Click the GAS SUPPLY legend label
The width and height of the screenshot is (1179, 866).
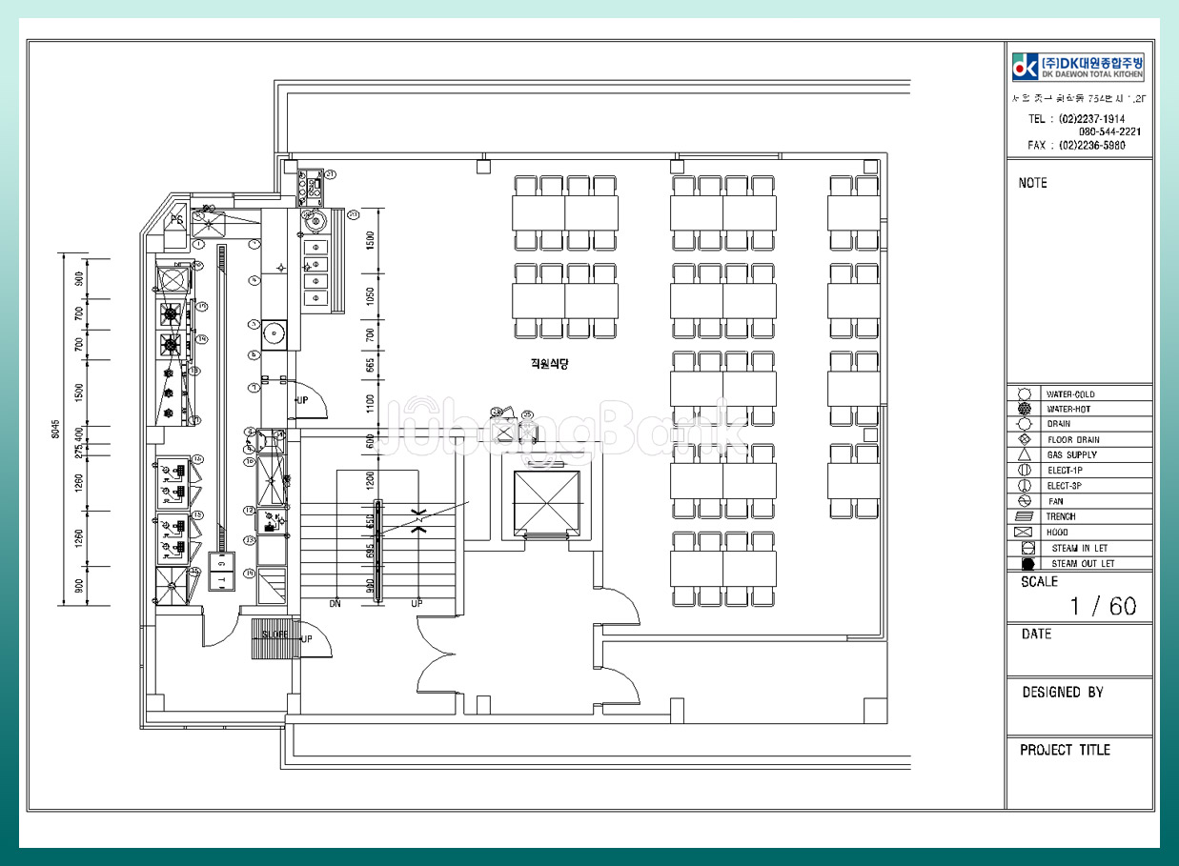coord(1071,455)
